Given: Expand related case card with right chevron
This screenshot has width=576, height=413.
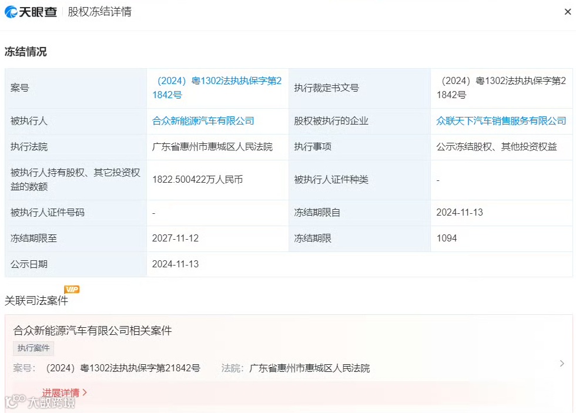Looking at the screenshot, I should pos(562,364).
